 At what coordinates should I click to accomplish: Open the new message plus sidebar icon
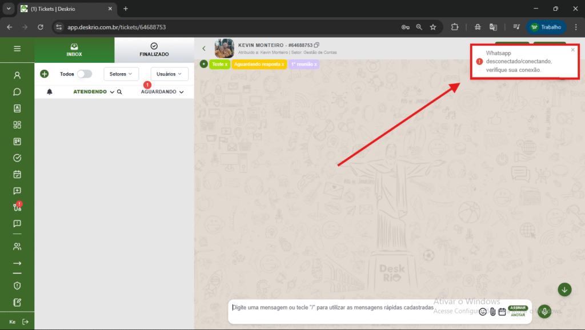(17, 191)
